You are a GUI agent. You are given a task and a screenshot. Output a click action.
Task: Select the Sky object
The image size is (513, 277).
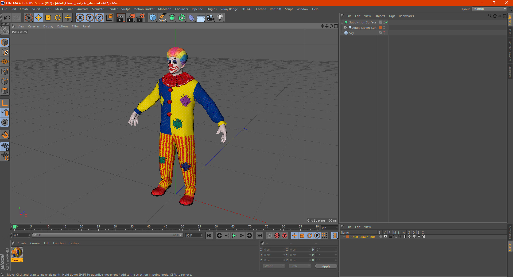point(351,33)
